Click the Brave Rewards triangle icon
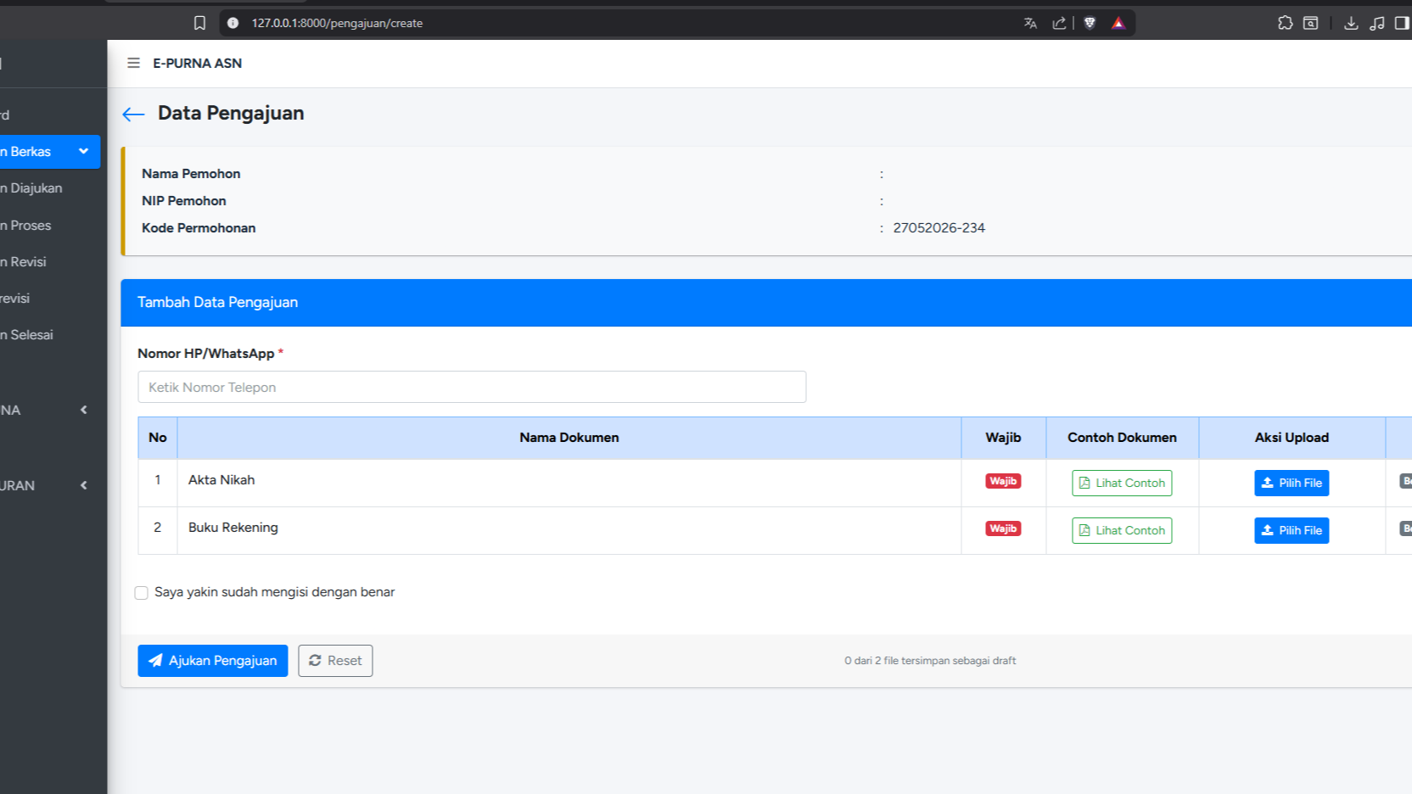 (x=1118, y=23)
